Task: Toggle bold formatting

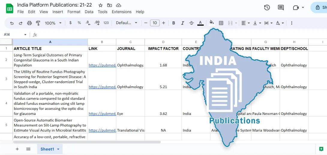Action: [x=173, y=23]
